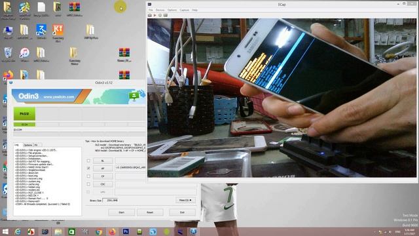Click the Reset button in Odin3
Screen dimensions: 419x236
point(150,212)
